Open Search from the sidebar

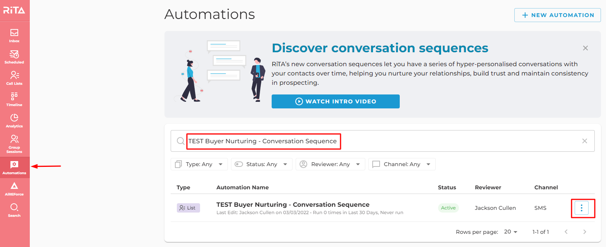(14, 210)
